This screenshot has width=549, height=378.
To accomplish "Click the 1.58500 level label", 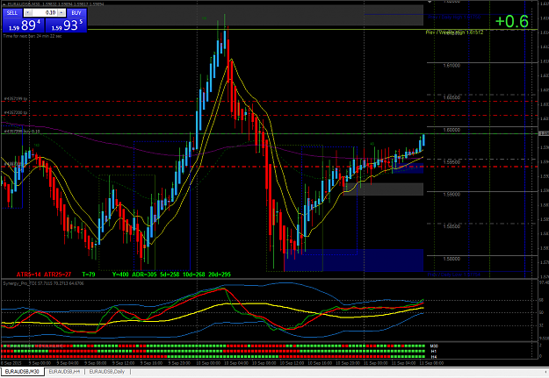I will click(451, 226).
